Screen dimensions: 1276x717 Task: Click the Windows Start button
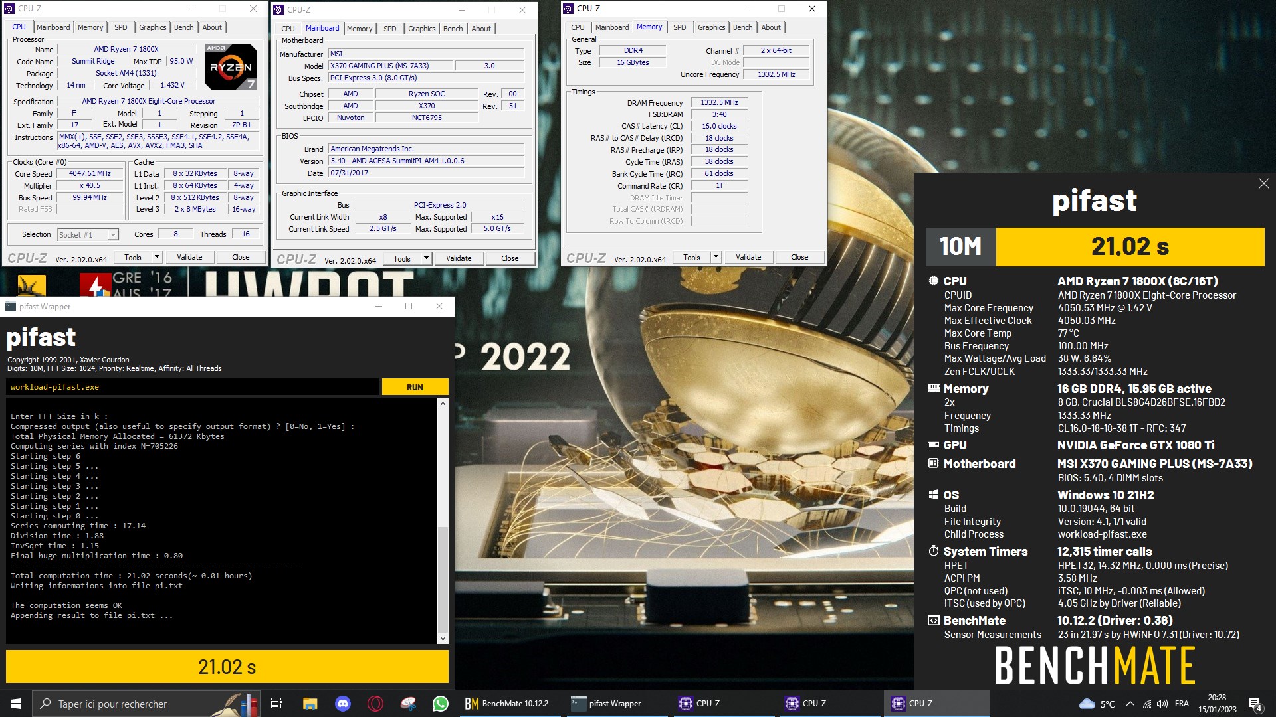click(x=16, y=704)
